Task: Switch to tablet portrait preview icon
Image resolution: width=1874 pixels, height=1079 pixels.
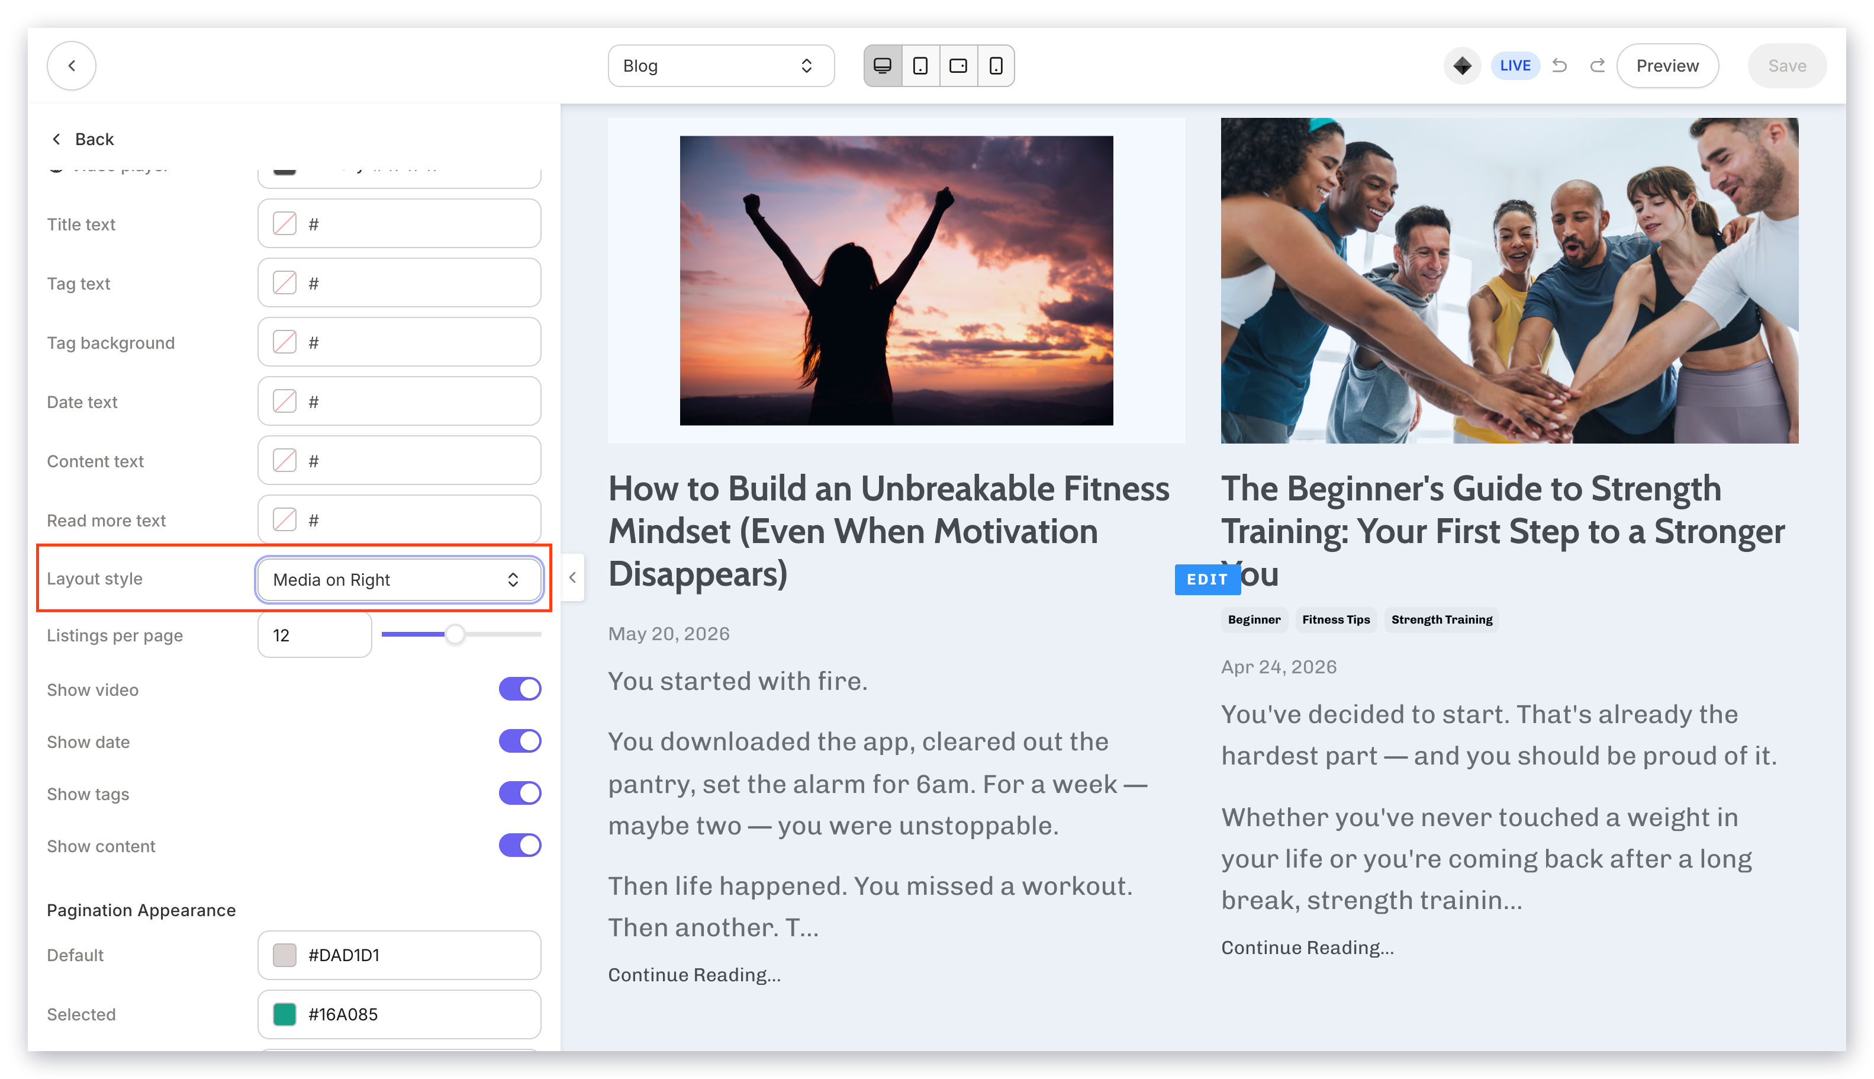Action: pyautogui.click(x=920, y=66)
